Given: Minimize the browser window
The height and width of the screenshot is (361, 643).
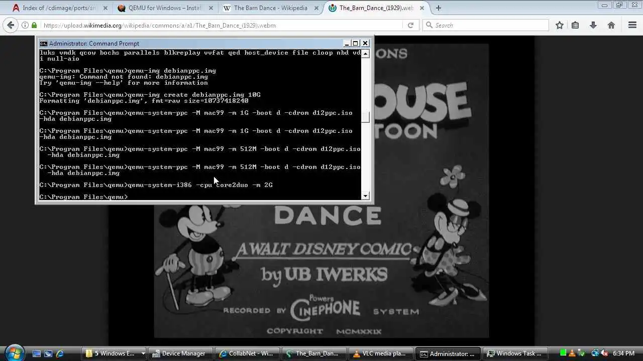Looking at the screenshot, I should point(605,5).
